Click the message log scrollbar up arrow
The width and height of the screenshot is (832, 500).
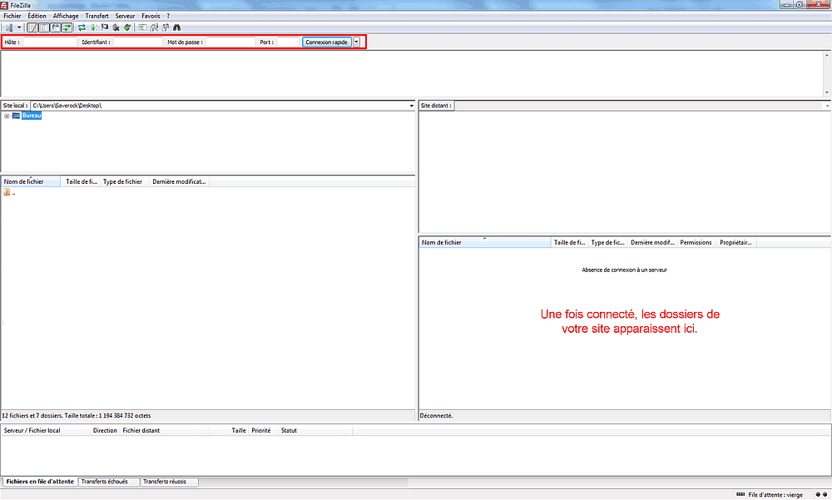pos(827,55)
